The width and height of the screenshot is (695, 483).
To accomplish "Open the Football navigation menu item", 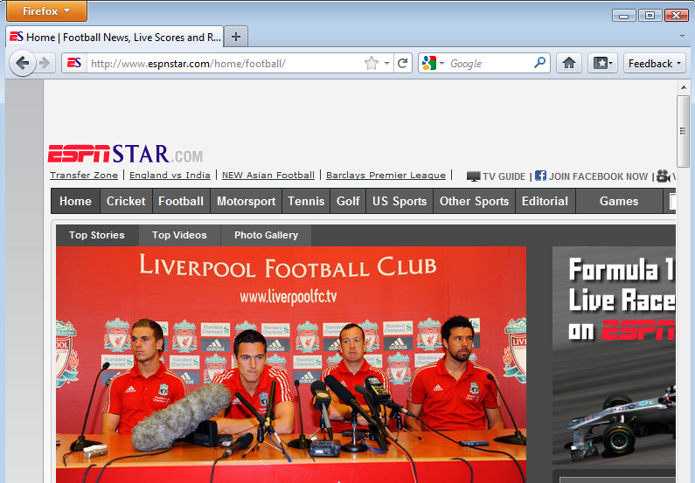I will click(x=181, y=201).
